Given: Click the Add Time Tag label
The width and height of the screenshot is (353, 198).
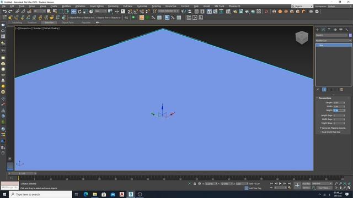Looking at the screenshot, I should [x=255, y=188].
